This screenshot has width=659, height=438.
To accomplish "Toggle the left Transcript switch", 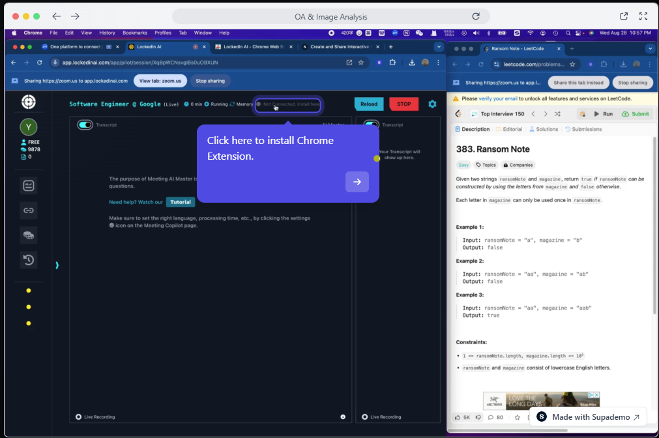I will coord(85,125).
